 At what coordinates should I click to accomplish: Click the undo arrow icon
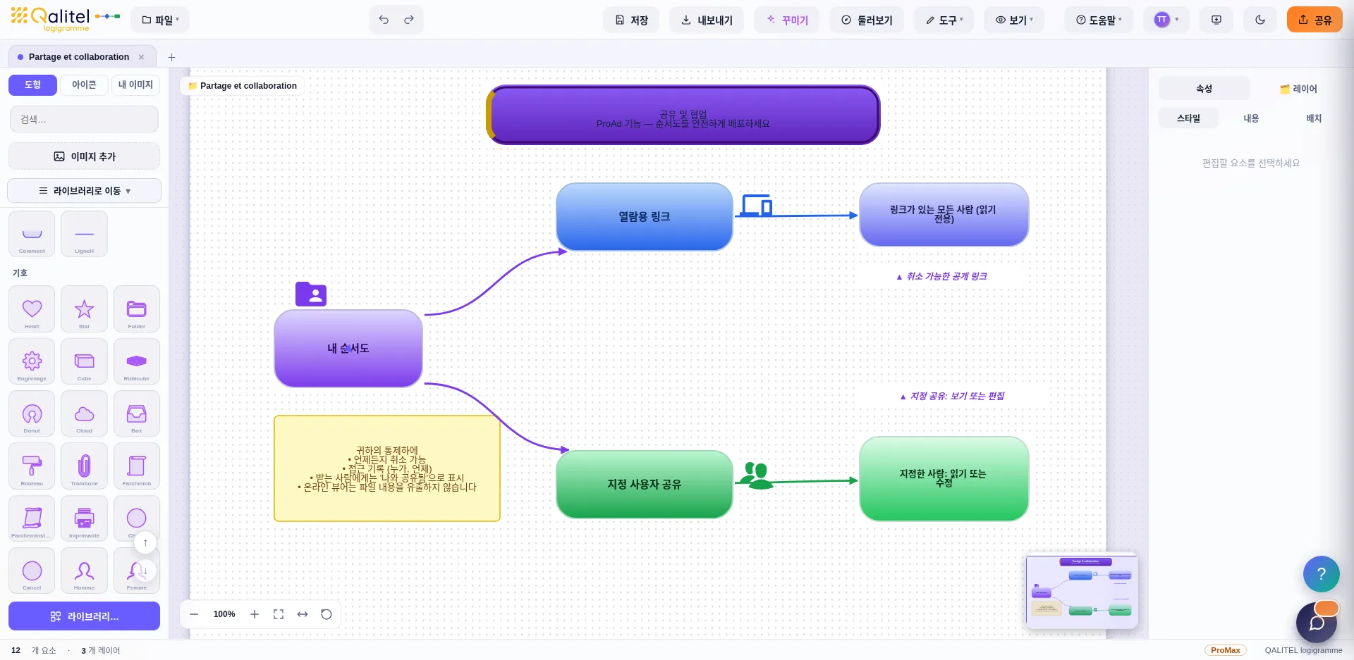click(x=384, y=20)
